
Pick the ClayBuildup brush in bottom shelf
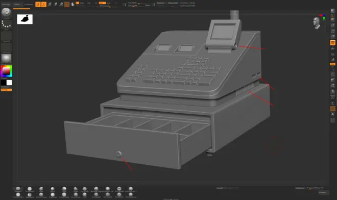[x=30, y=189]
